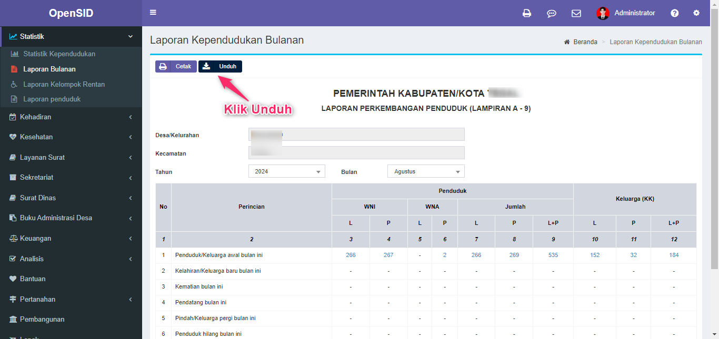Open the settings gear icon
This screenshot has height=339, width=719.
696,13
